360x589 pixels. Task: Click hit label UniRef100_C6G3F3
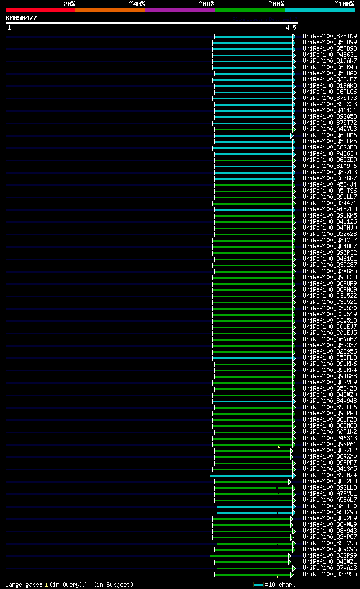click(x=330, y=148)
